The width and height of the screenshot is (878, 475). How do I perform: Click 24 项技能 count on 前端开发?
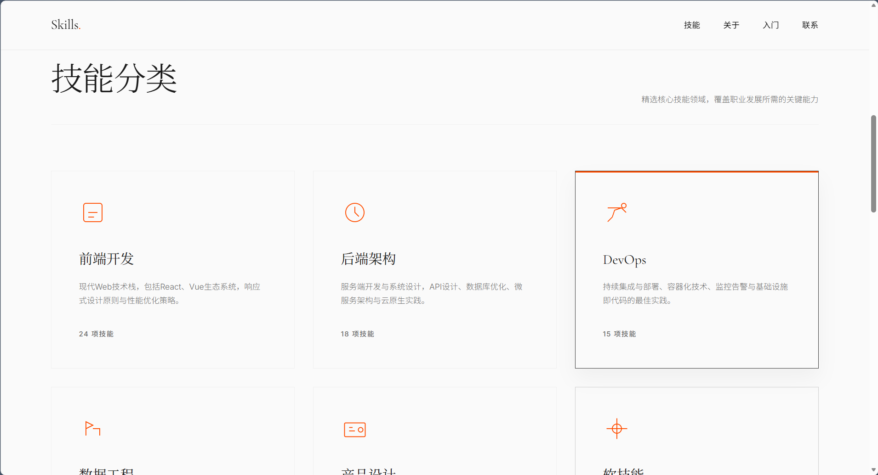(96, 334)
